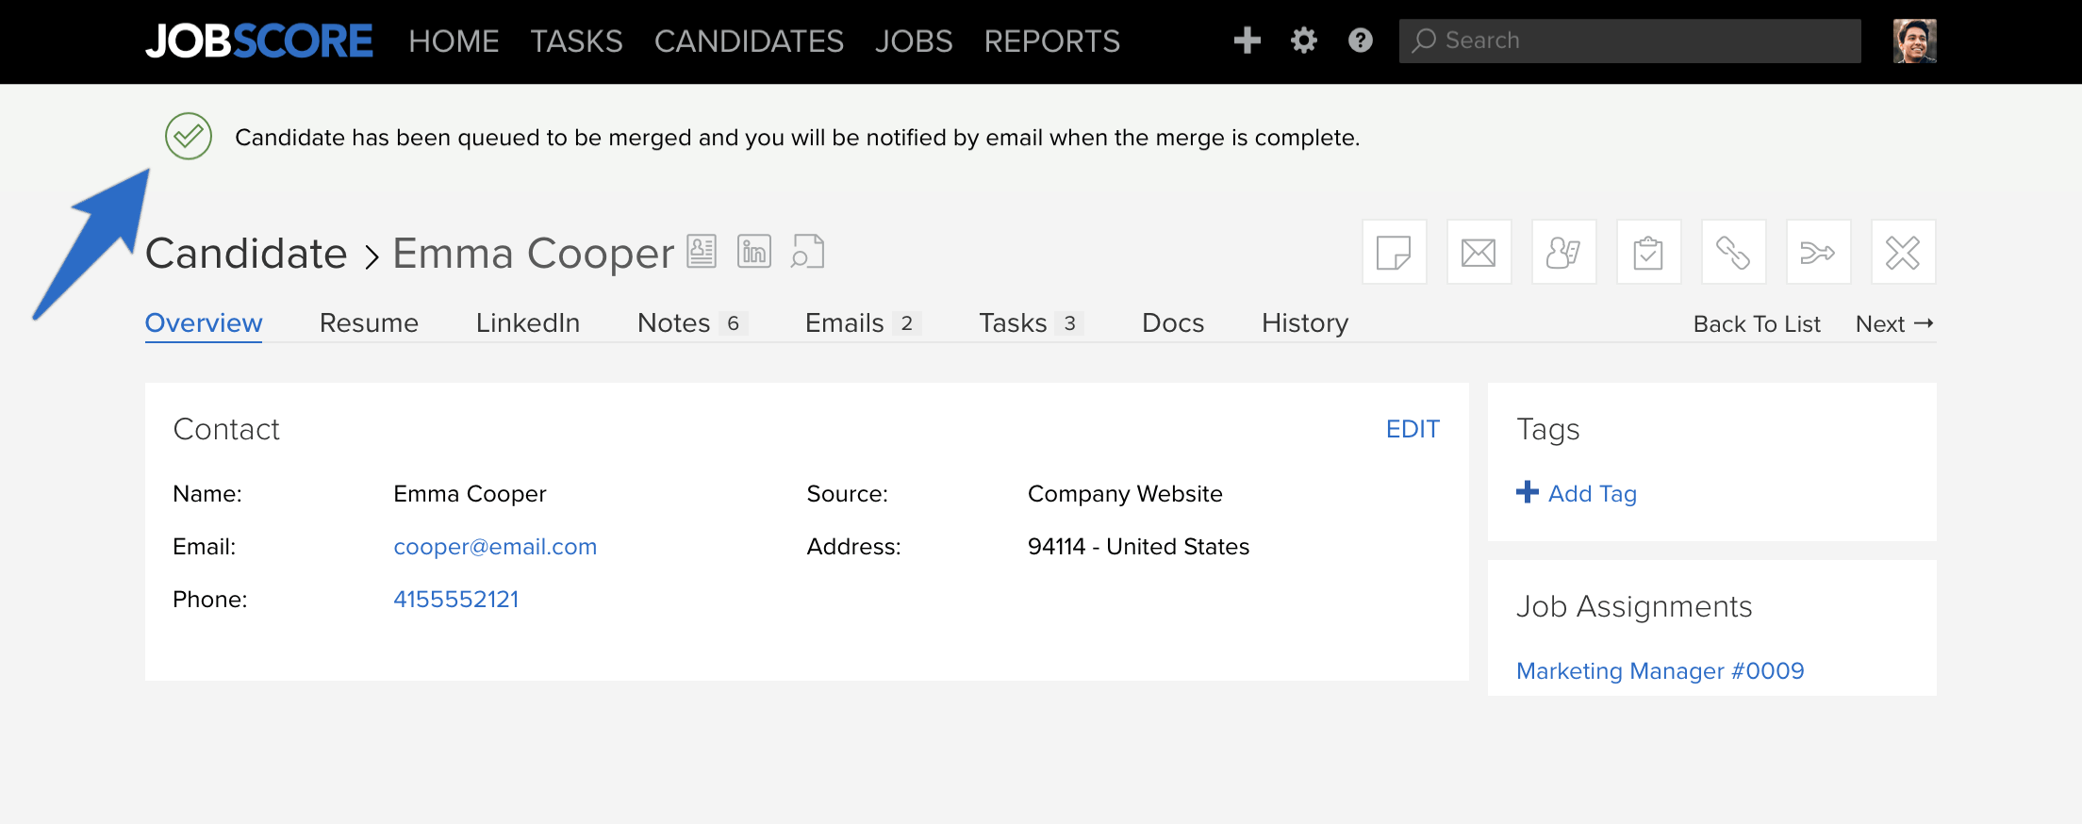Open the Notes tab
Screen dimensions: 2082x824
click(692, 323)
